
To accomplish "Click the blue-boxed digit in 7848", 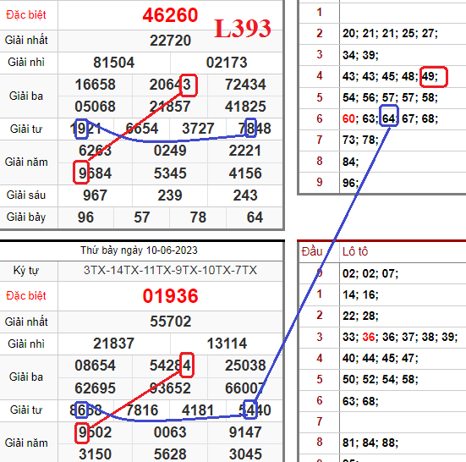I will (250, 127).
